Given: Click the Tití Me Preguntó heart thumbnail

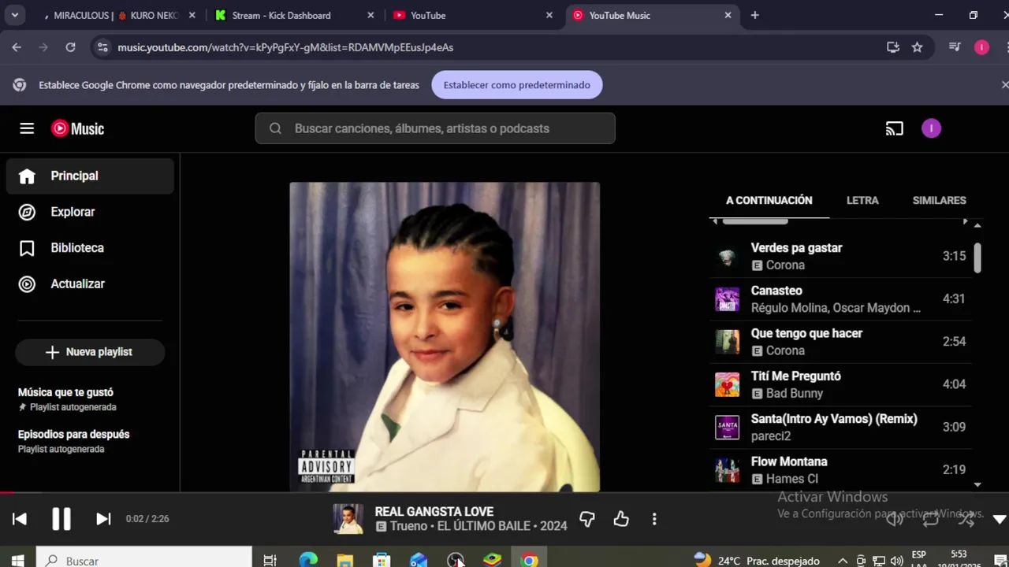Looking at the screenshot, I should pyautogui.click(x=727, y=384).
